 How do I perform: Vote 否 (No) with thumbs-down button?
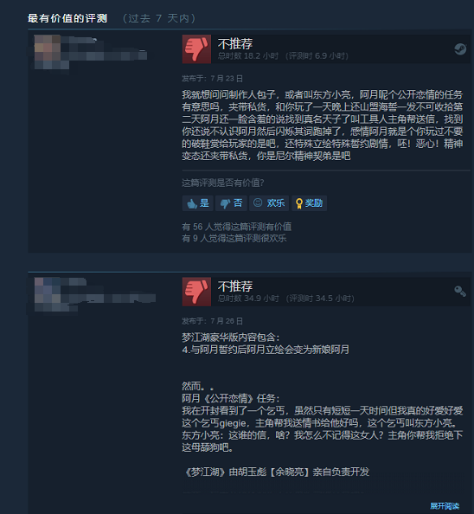click(231, 203)
